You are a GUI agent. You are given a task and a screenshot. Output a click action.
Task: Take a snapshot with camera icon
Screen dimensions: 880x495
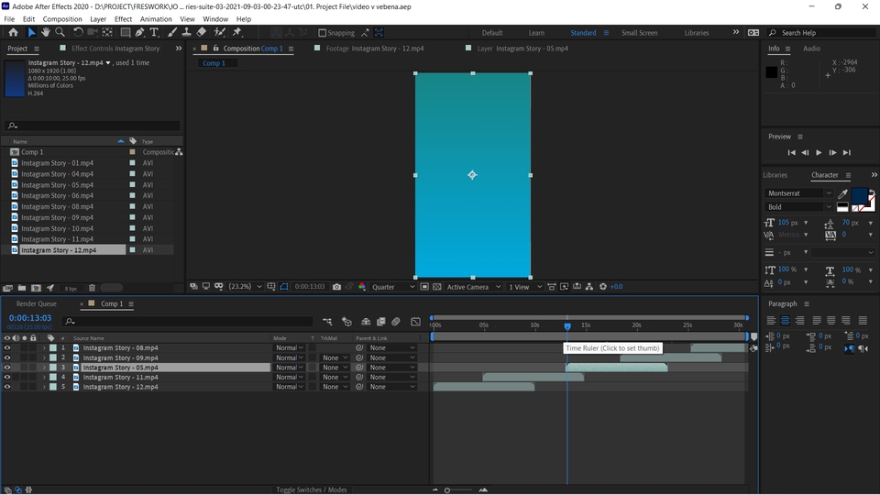337,287
